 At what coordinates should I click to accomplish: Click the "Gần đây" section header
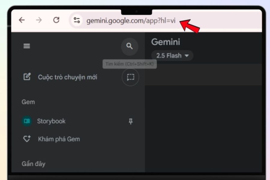coord(33,164)
